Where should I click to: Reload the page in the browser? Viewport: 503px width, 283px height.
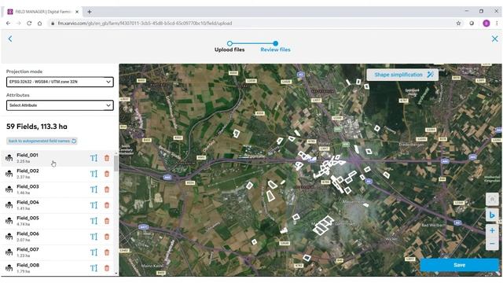point(29,23)
